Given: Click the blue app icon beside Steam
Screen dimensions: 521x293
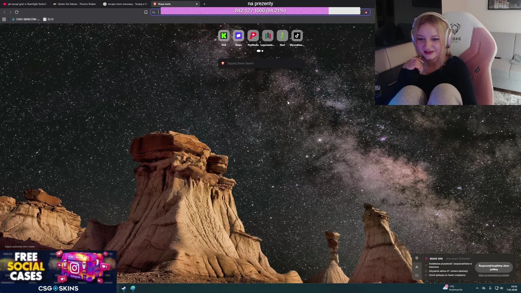Looking at the screenshot, I should [133, 289].
